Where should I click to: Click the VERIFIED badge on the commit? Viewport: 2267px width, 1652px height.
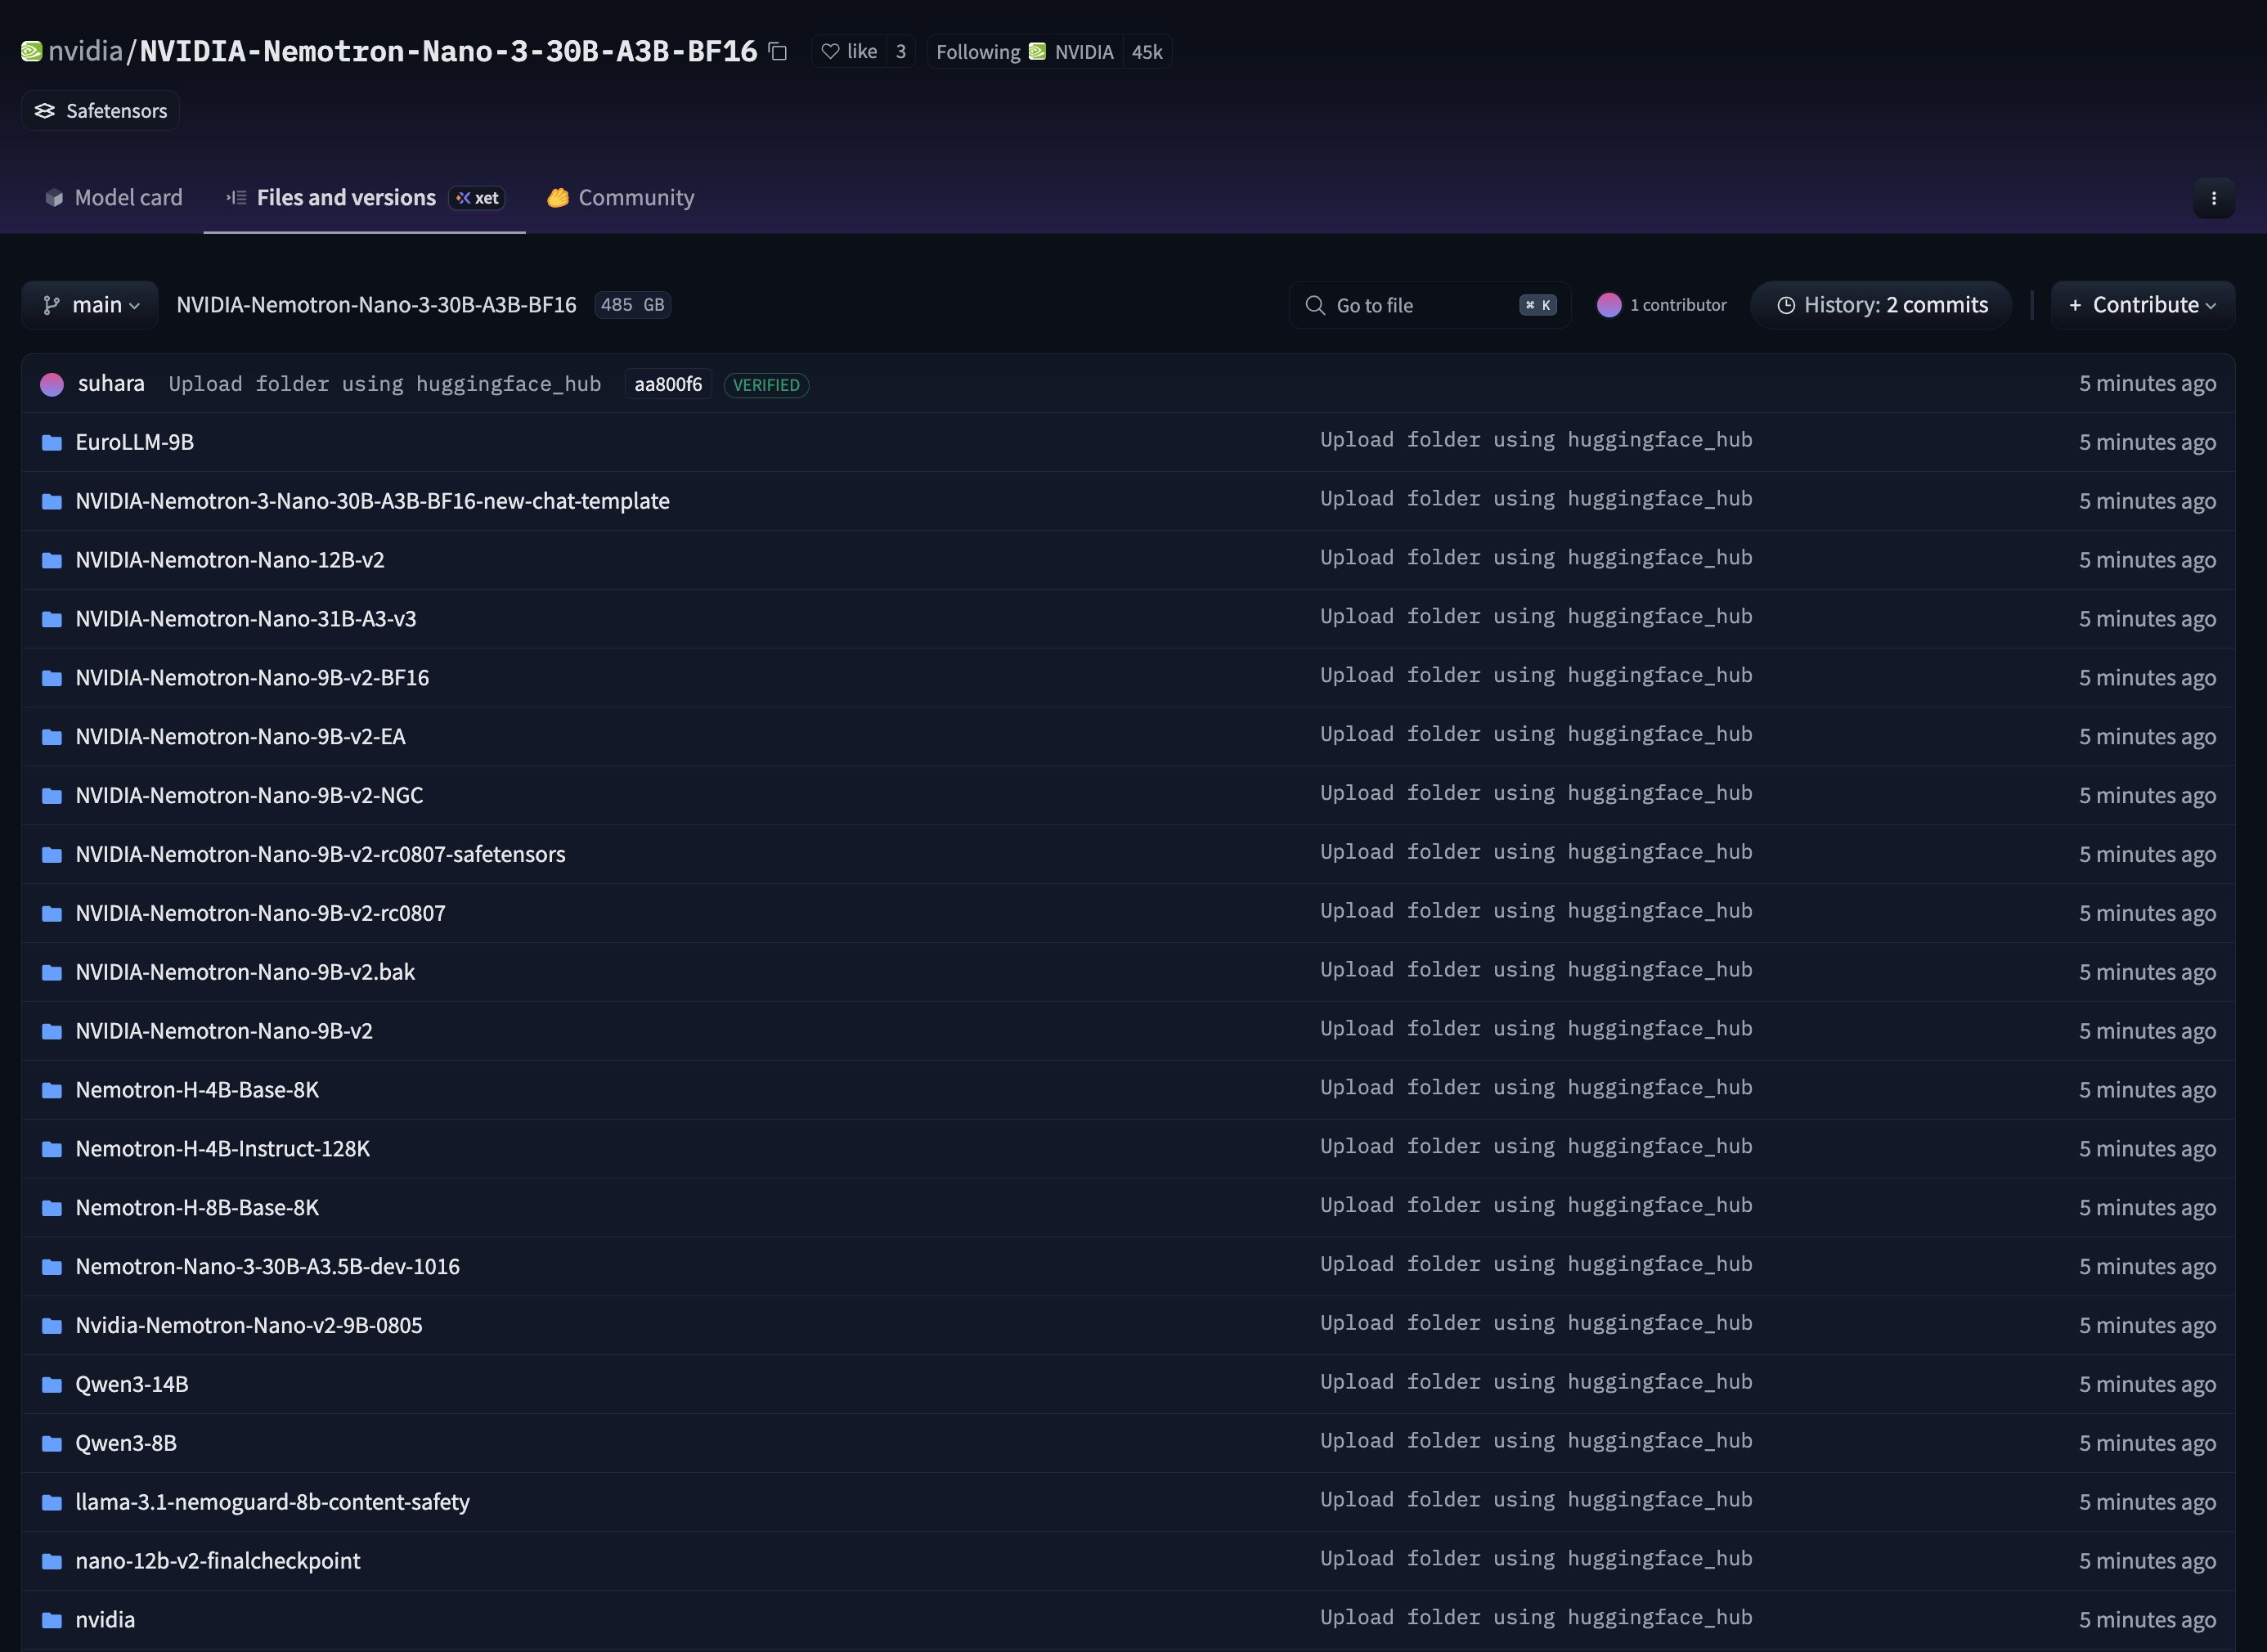point(765,385)
